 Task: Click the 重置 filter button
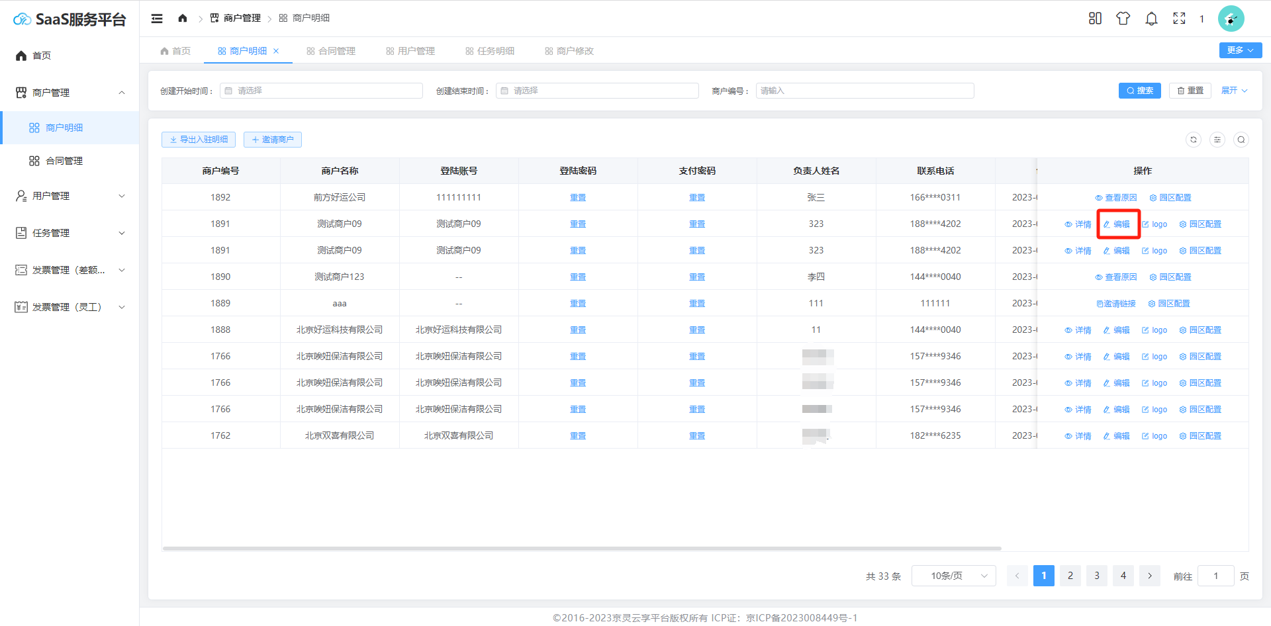(x=1190, y=91)
